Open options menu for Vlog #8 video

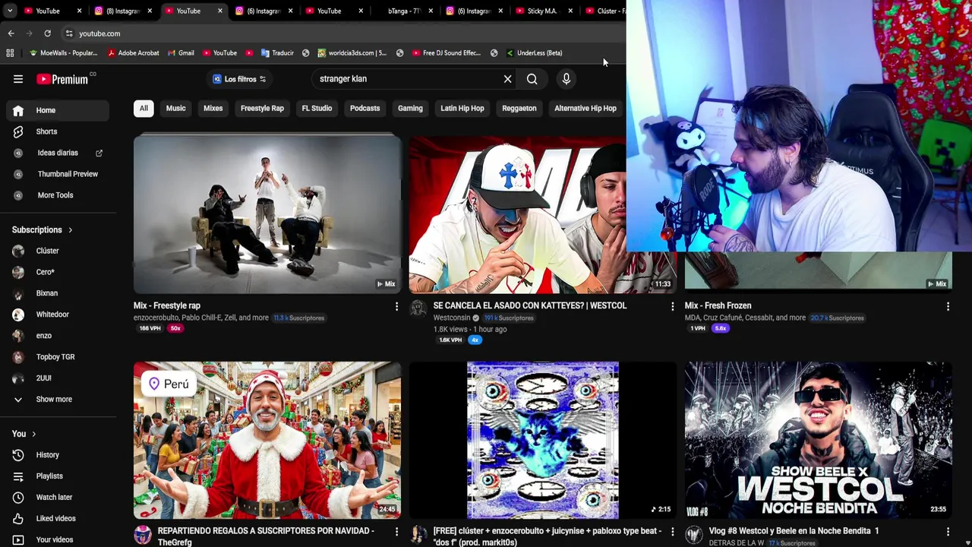pos(948,532)
